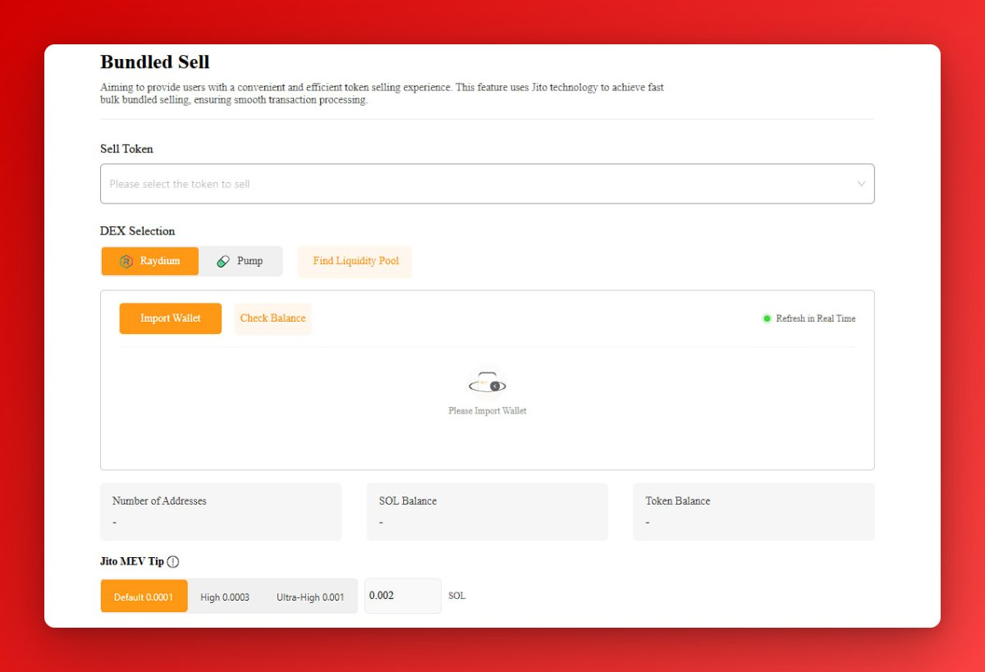Click the Token Balance card
This screenshot has width=985, height=672.
pyautogui.click(x=754, y=512)
